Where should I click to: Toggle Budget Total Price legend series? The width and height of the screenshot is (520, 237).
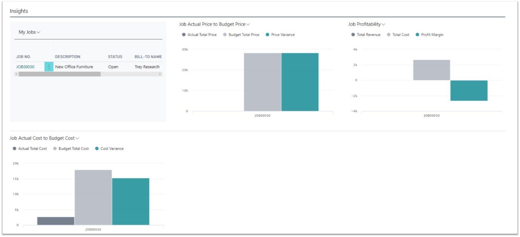tap(241, 35)
